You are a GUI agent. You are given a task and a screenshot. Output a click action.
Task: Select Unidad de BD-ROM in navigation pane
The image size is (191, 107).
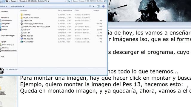tap(10, 51)
